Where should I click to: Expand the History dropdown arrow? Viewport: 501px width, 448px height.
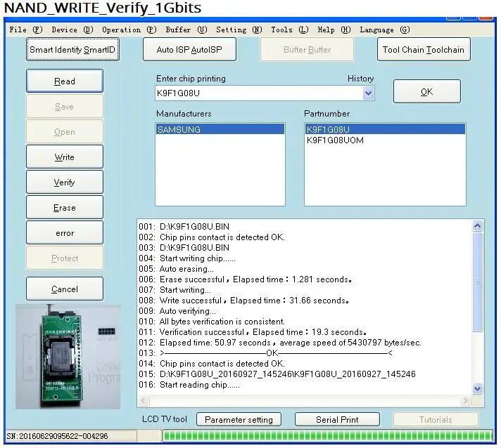[368, 93]
